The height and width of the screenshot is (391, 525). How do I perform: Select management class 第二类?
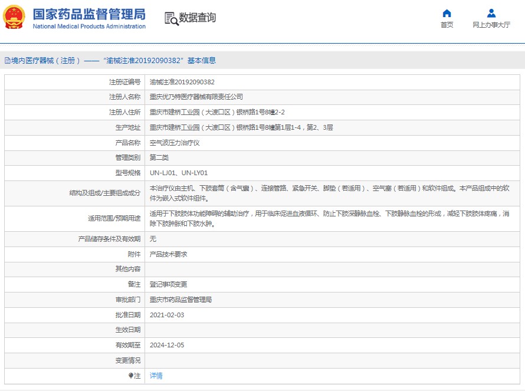tap(159, 157)
